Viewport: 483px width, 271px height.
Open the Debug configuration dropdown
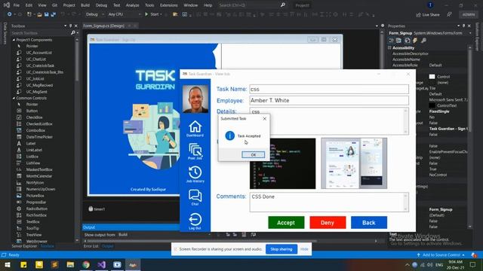[x=94, y=14]
